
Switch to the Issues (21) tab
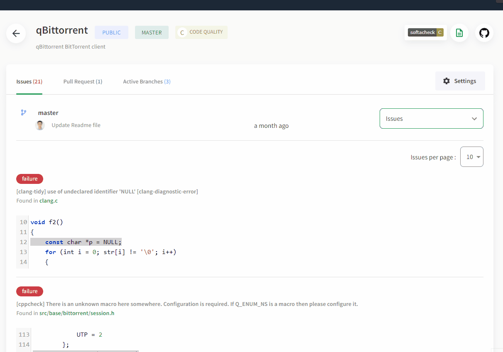pyautogui.click(x=29, y=81)
